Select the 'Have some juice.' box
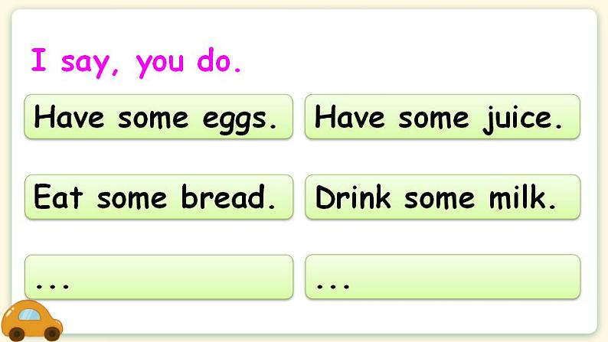Screen dimensions: 608x342 click(443, 116)
